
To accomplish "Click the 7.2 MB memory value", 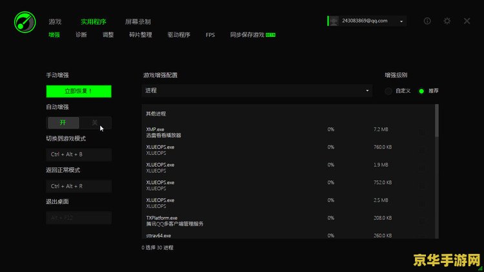I will (x=381, y=129).
